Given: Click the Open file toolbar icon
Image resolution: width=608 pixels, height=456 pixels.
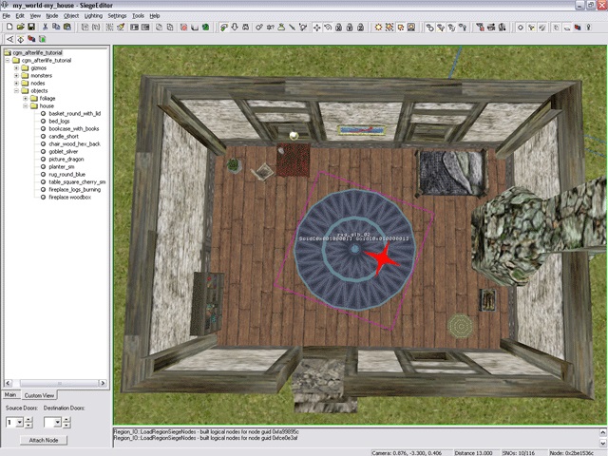Looking at the screenshot, I should [20, 27].
